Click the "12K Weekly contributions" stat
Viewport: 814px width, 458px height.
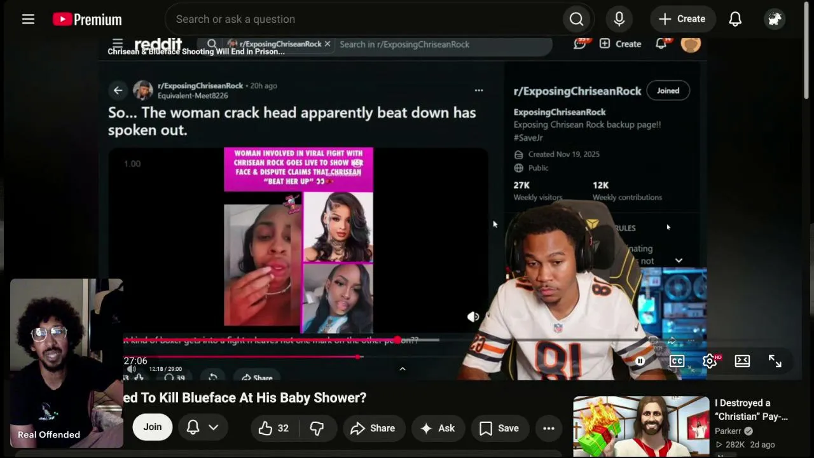(627, 191)
